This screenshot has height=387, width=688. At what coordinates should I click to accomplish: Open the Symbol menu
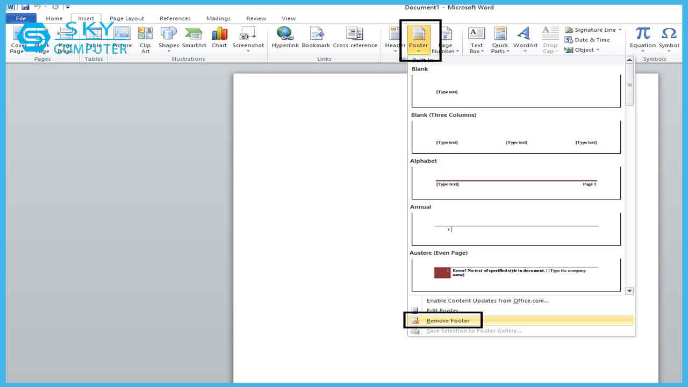pos(669,40)
